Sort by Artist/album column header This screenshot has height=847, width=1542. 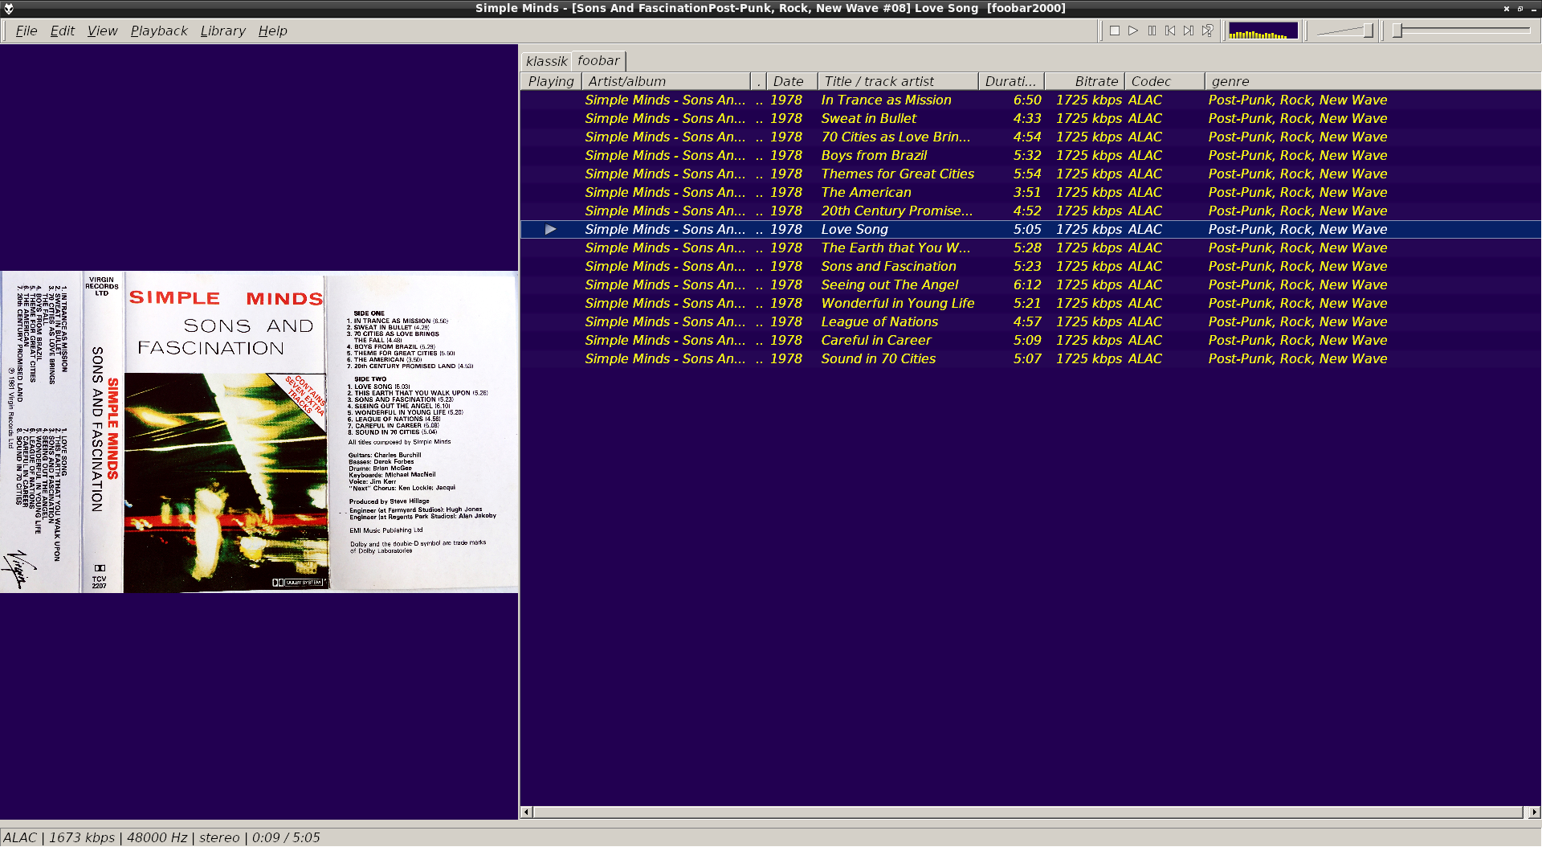(x=665, y=81)
